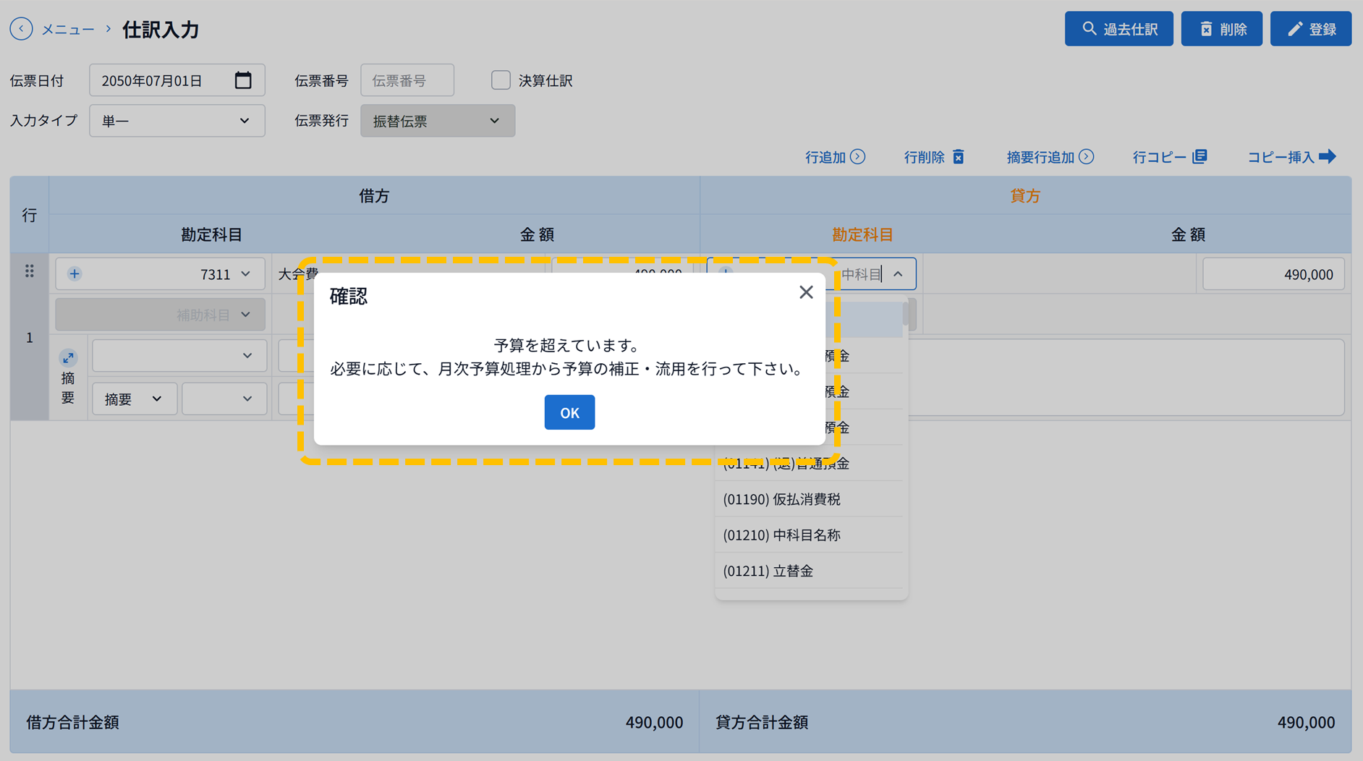1363x761 pixels.
Task: Click the 仕訳入力 page title
Action: point(161,30)
